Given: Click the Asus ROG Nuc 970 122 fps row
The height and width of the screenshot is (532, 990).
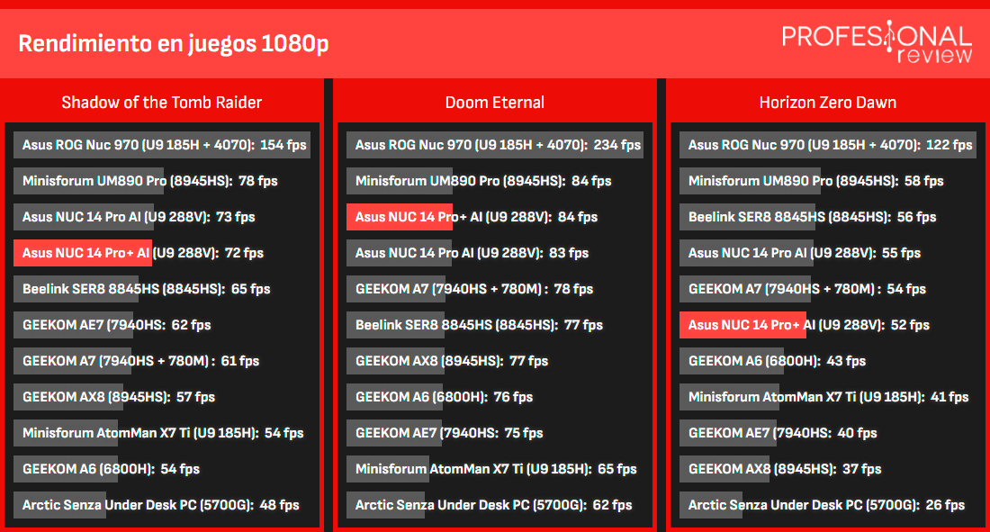Looking at the screenshot, I should pyautogui.click(x=828, y=145).
